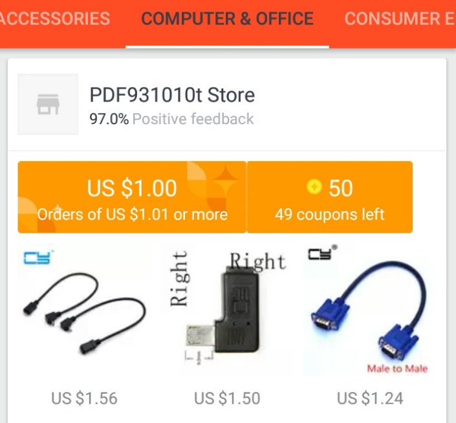Claim the US $1.00 store coupon
Viewport: 456px width, 423px height.
[x=132, y=197]
